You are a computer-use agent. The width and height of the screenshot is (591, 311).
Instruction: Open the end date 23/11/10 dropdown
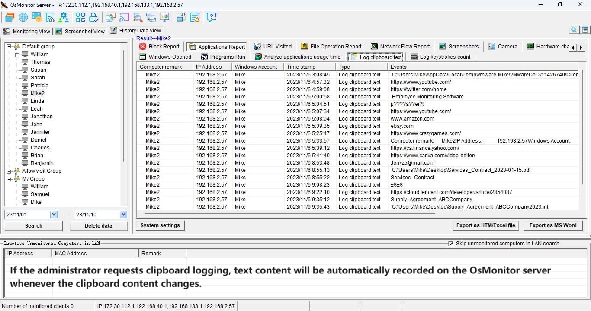tap(124, 214)
